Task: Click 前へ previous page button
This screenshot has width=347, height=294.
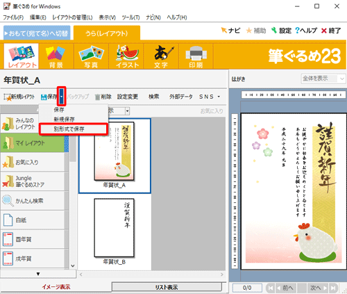Action: [285, 288]
